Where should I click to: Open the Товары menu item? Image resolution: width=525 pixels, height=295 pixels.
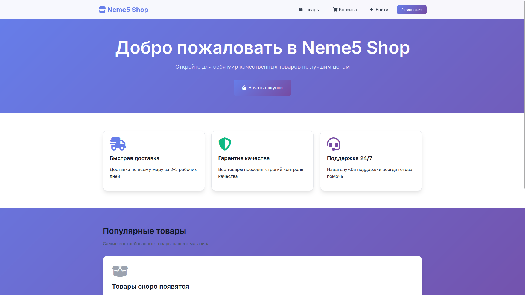(x=309, y=10)
